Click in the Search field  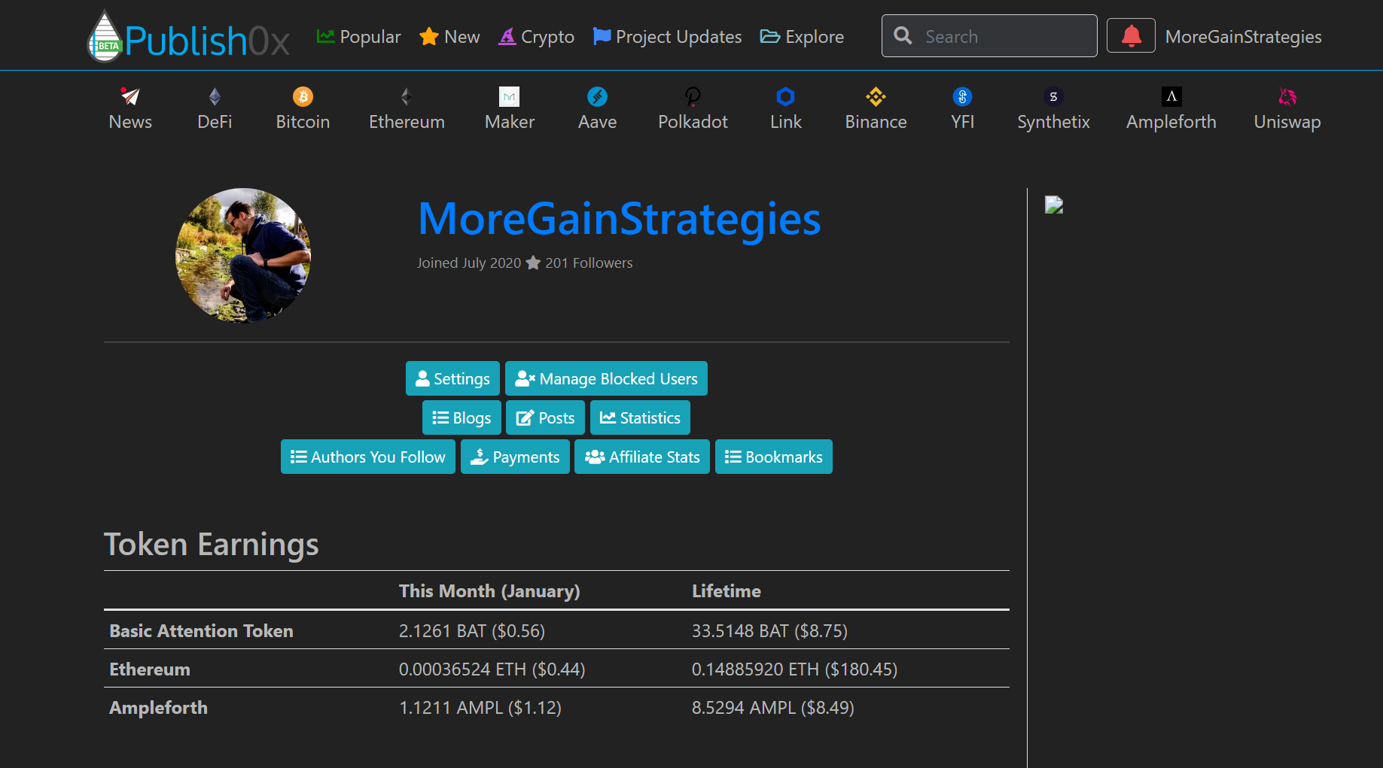[989, 35]
